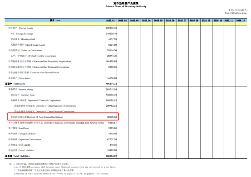Select the Foreign Exchange value cell
Image resolution: width=251 pixels, height=177 pixels.
point(111,33)
